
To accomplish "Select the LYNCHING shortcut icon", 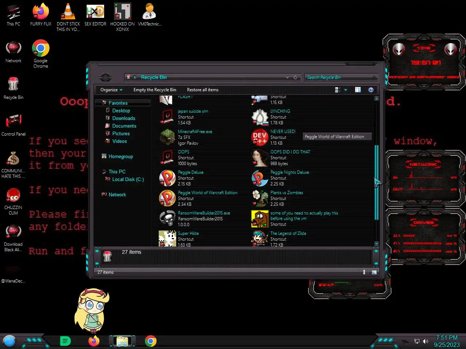I will point(260,117).
